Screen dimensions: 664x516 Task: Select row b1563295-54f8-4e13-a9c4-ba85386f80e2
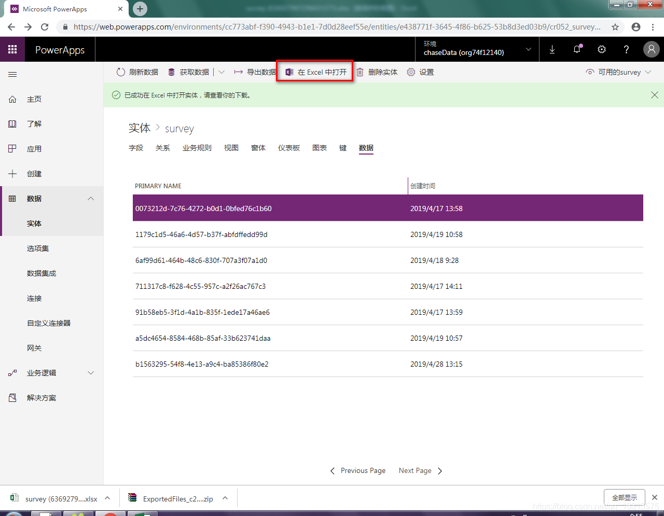(x=388, y=364)
